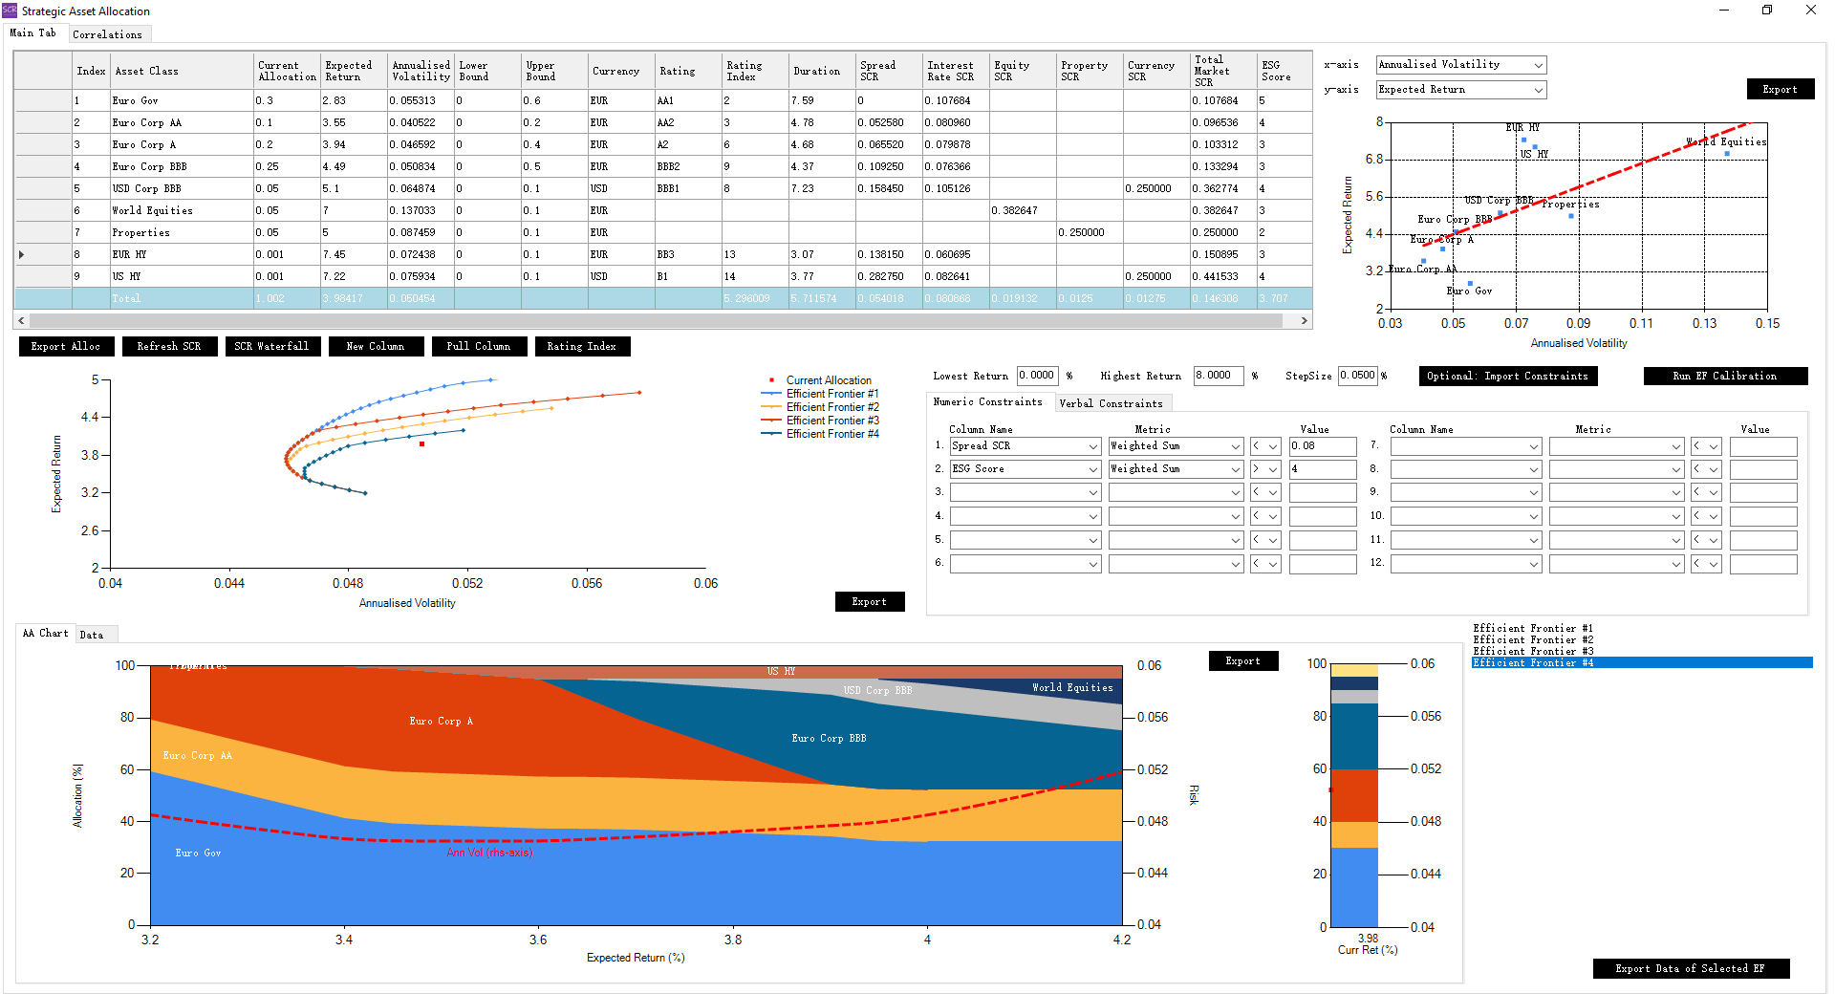
Task: Click the Highest Return input field
Action: [x=1218, y=376]
